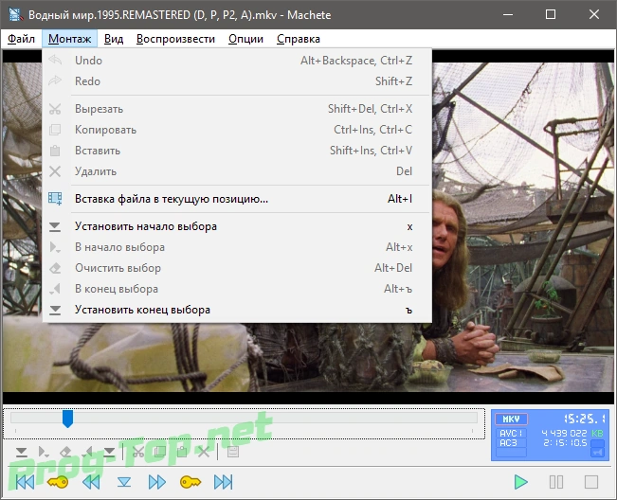Click the fast-forward double-arrow button
The image size is (617, 500).
click(157, 482)
